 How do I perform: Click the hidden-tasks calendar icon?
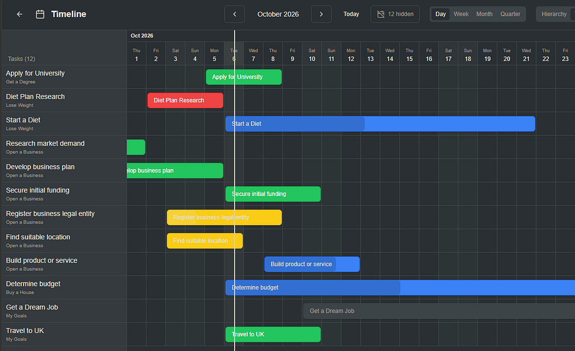click(381, 14)
